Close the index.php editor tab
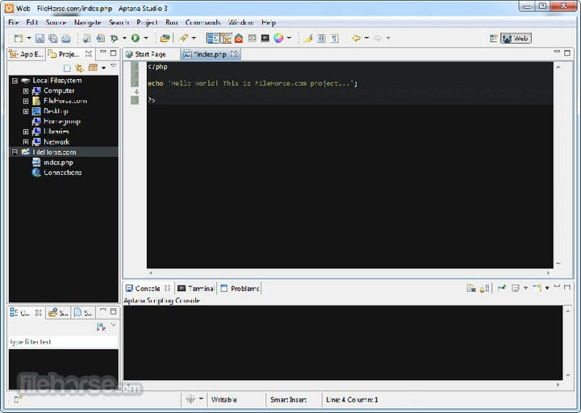581x413 pixels. point(234,54)
